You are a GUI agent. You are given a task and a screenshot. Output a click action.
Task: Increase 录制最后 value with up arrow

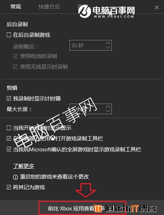coord(108,43)
